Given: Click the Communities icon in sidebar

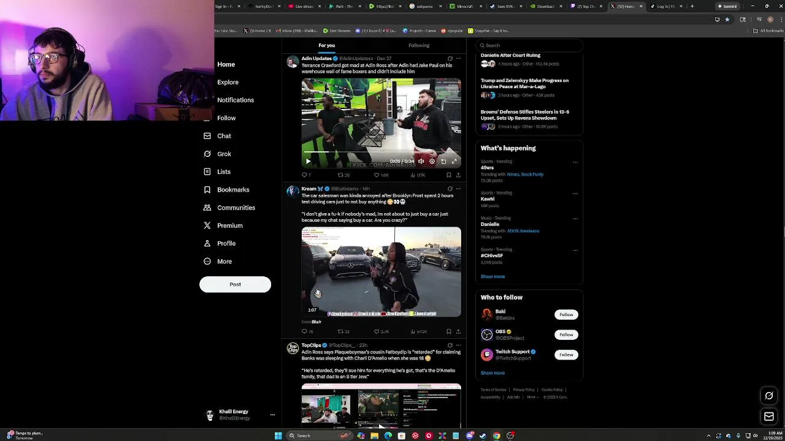Looking at the screenshot, I should coord(207,208).
